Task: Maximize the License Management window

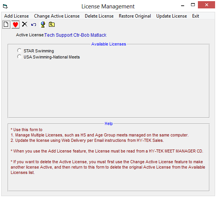Action: 193,5
